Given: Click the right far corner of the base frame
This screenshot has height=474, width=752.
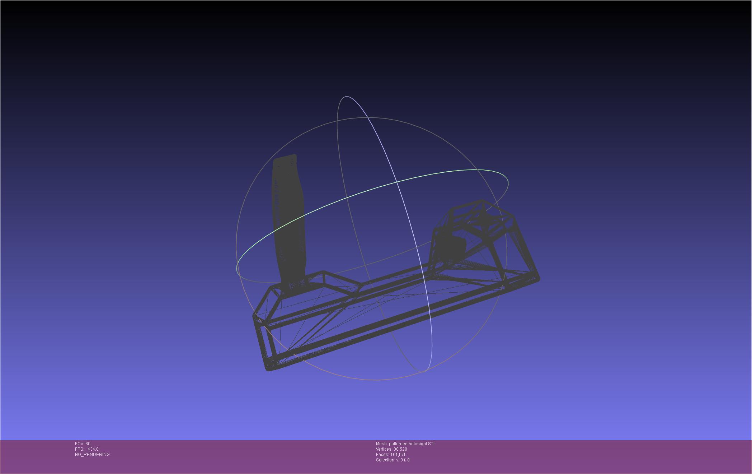Looking at the screenshot, I should click(537, 278).
